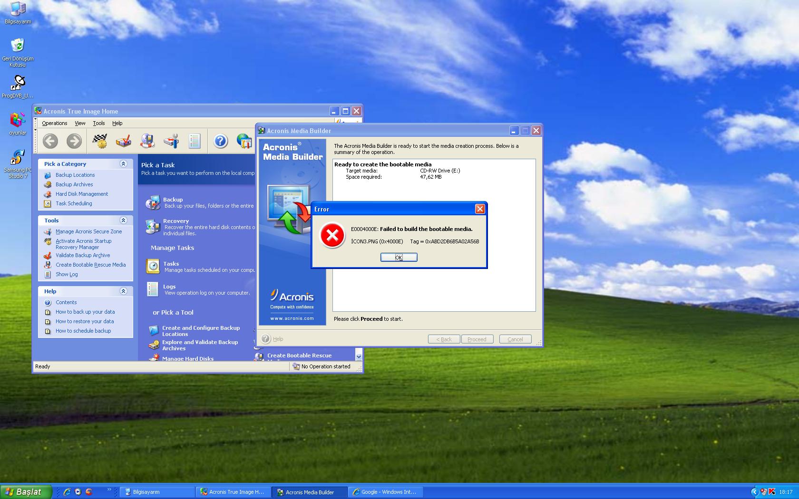
Task: Open Backup Locations link
Action: pos(75,175)
